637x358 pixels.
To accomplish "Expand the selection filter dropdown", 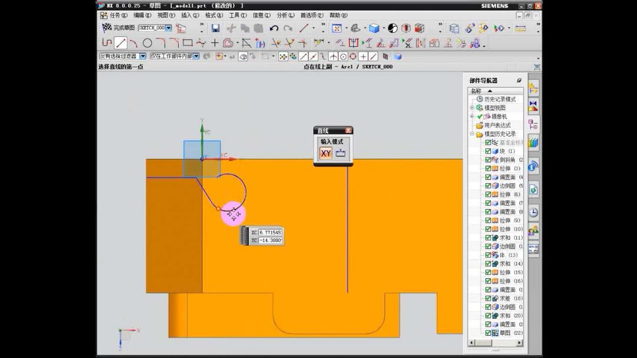I will pos(142,55).
